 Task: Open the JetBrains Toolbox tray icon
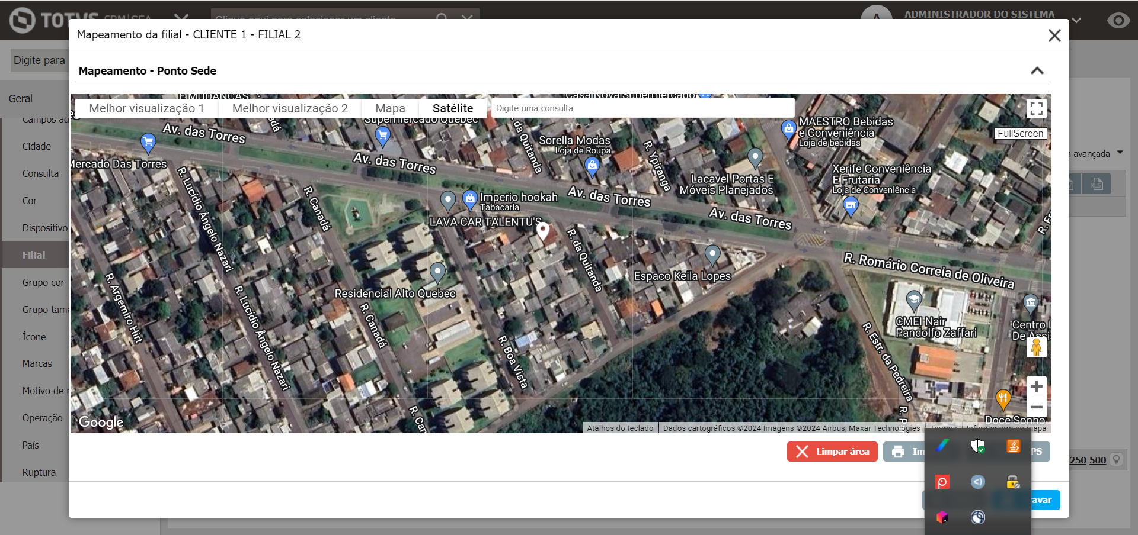(942, 517)
